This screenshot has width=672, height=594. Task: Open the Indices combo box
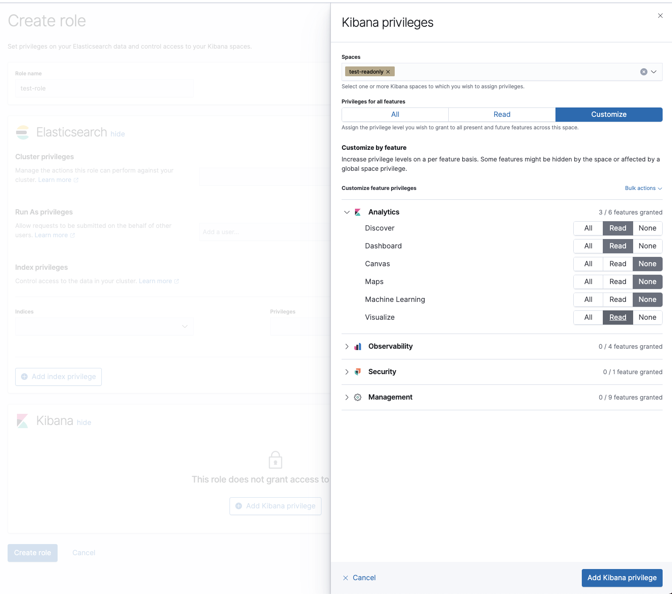tap(104, 326)
